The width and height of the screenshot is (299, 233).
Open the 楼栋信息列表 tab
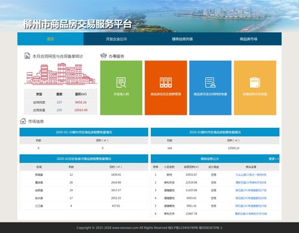click(182, 39)
